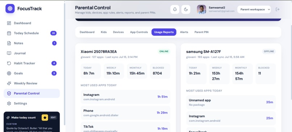This screenshot has width=292, height=132.
Task: Click the Parental Control page heading
Action: pos(93,8)
